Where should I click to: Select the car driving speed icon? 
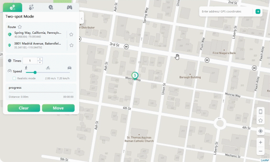click(69, 67)
